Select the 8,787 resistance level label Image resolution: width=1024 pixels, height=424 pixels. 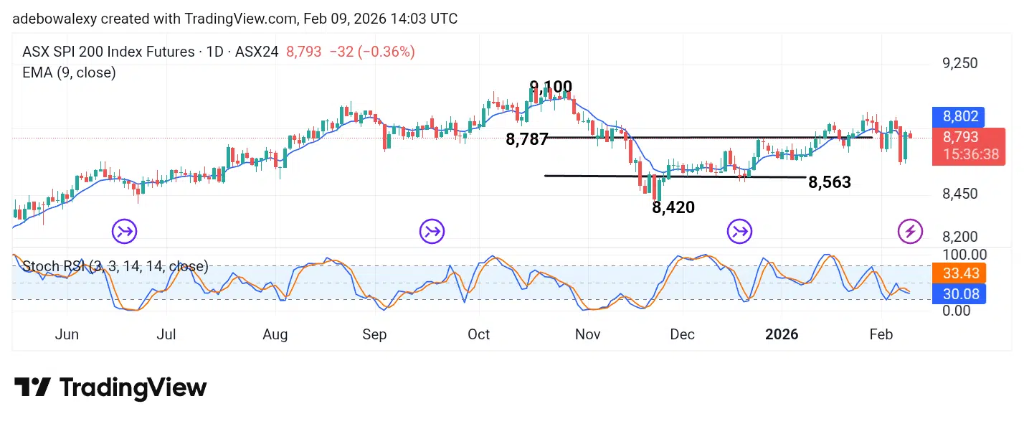(527, 140)
